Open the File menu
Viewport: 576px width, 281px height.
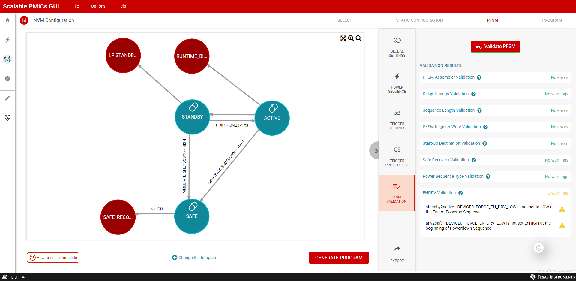click(76, 6)
